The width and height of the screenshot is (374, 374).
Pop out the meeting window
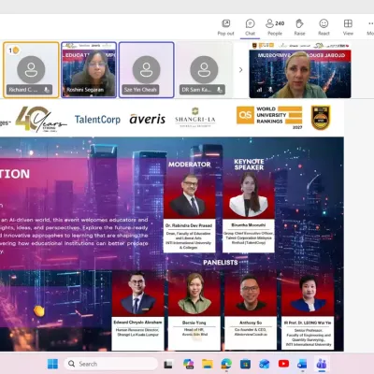(225, 27)
